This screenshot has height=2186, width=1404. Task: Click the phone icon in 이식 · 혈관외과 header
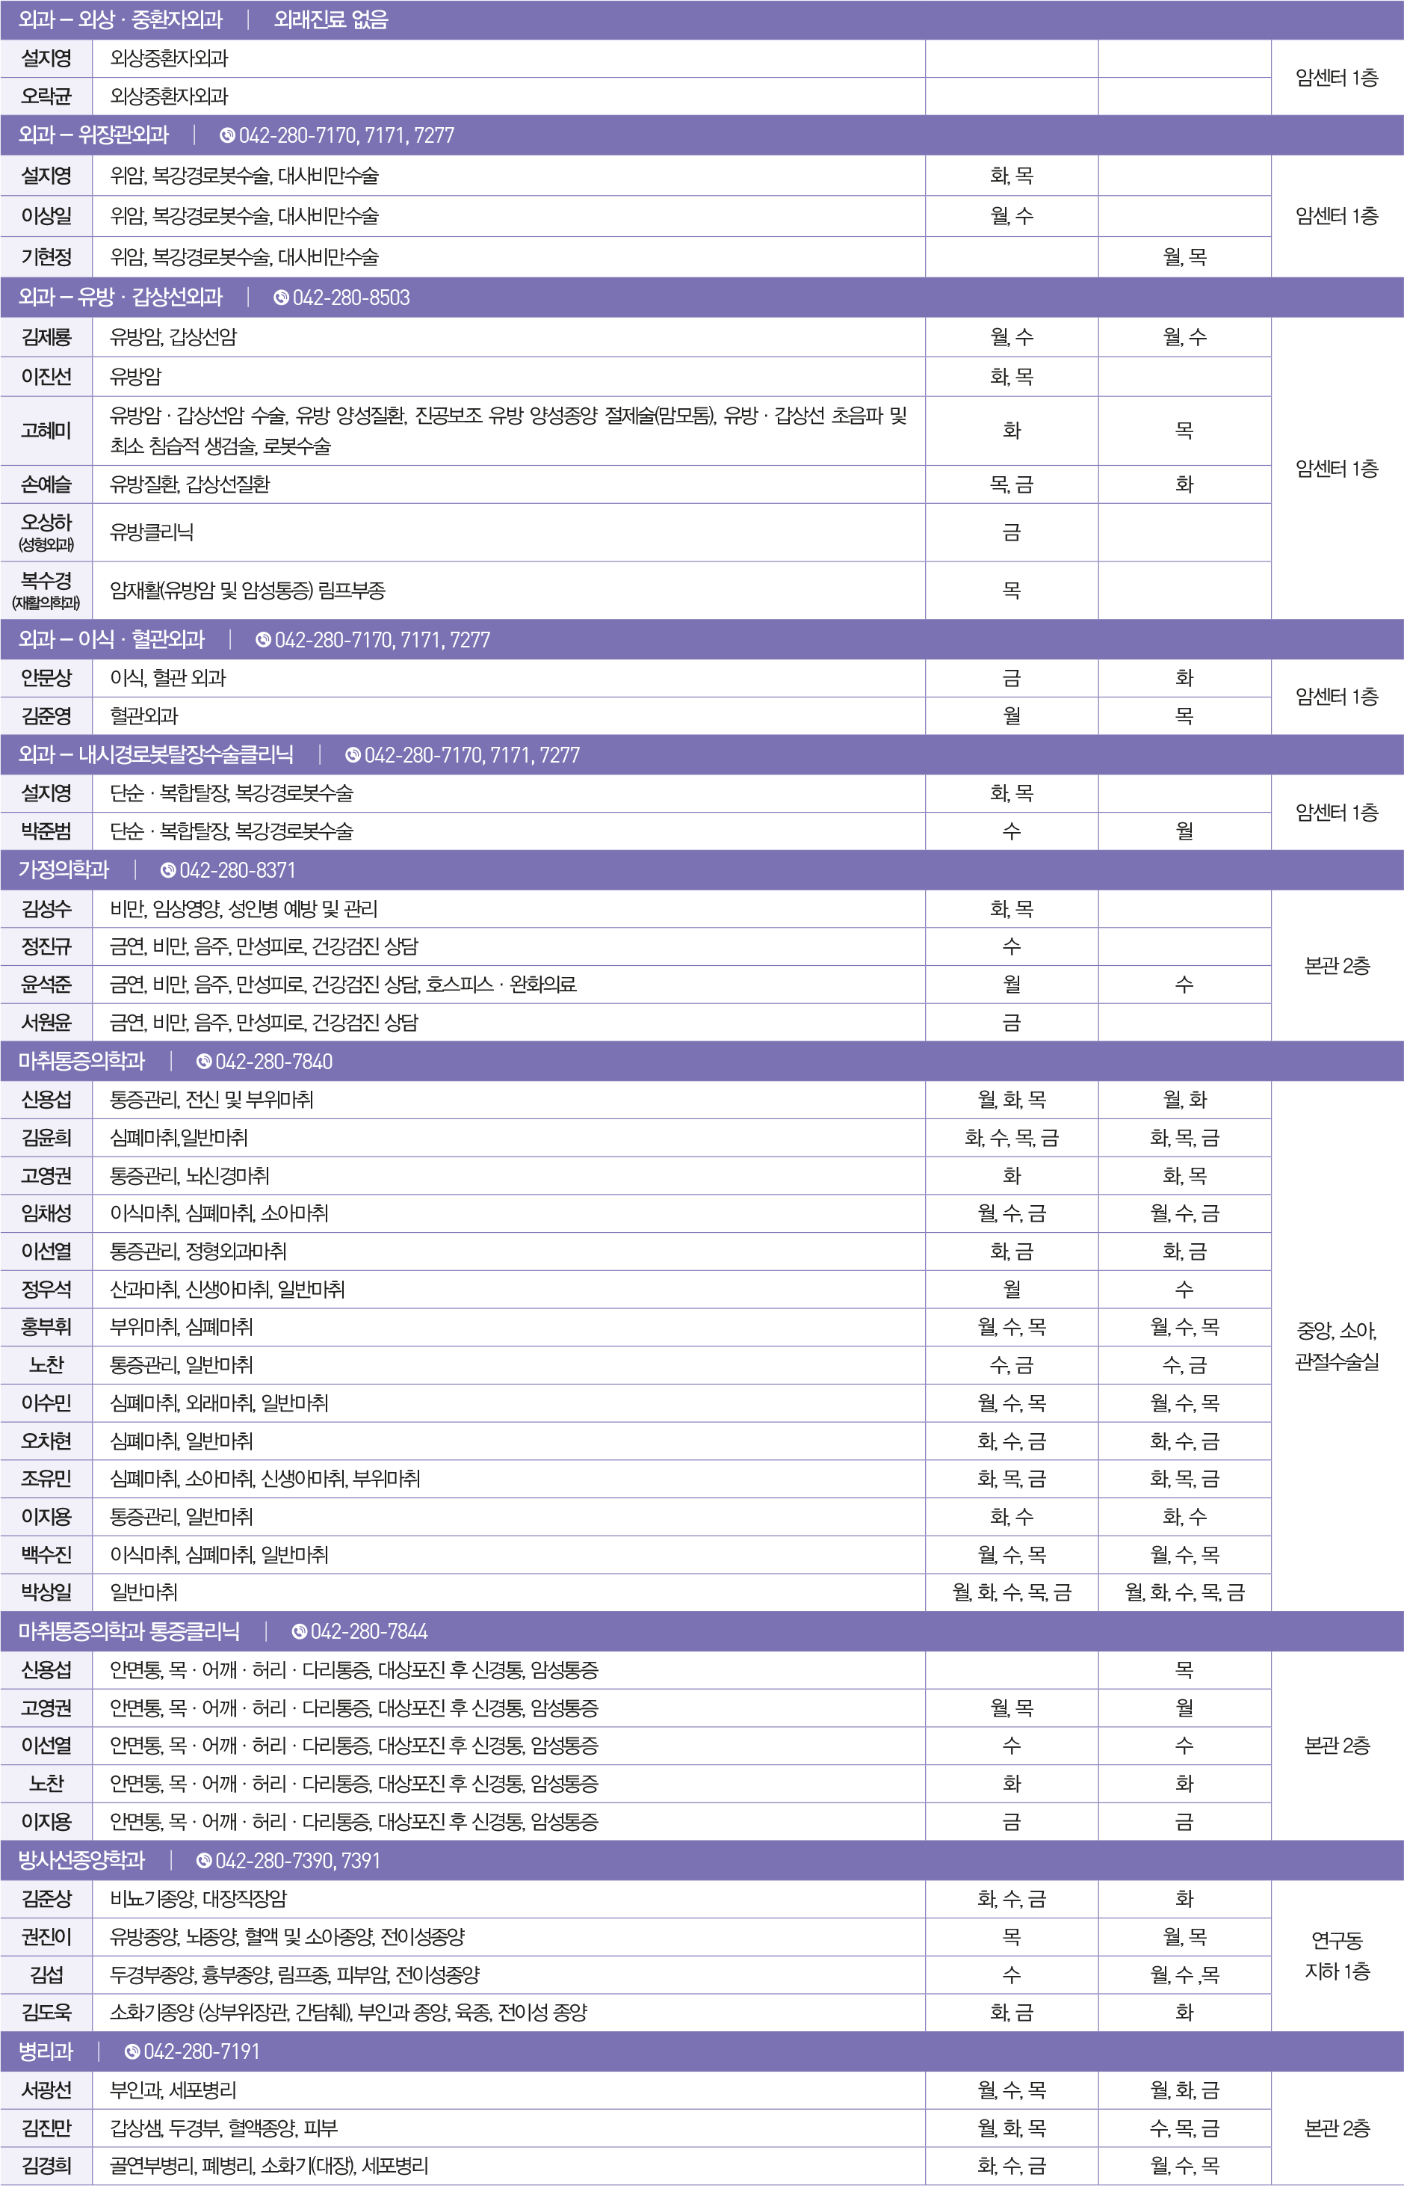(262, 640)
